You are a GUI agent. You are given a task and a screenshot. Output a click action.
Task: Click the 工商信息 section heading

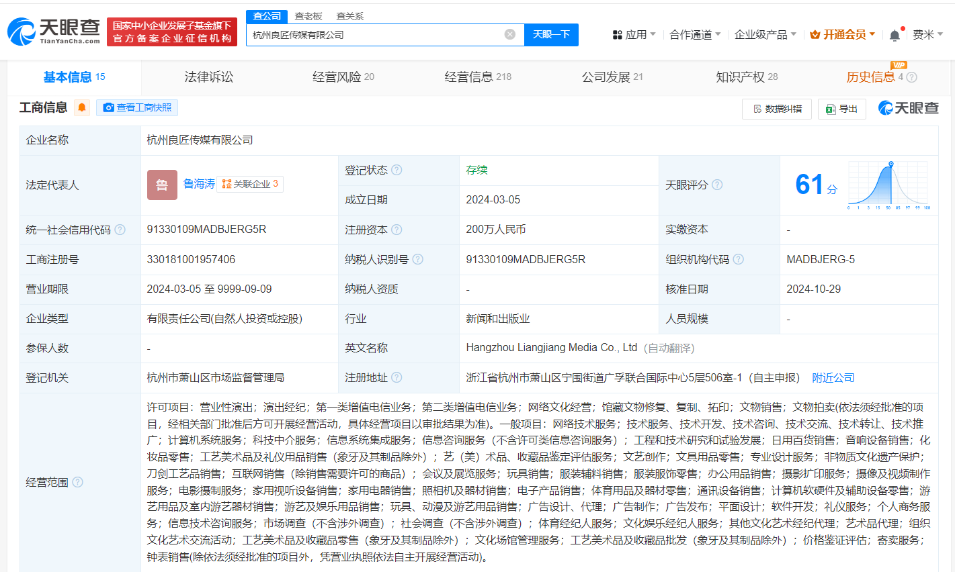tap(43, 107)
